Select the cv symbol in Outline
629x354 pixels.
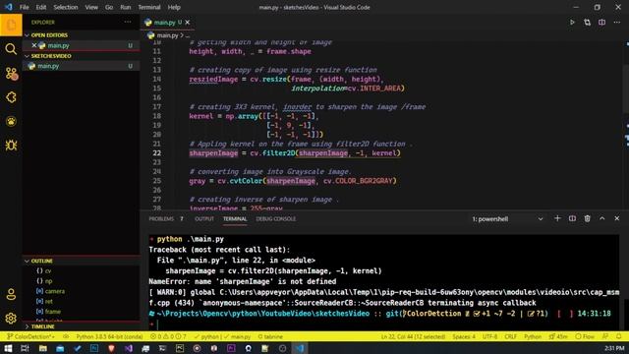tap(48, 271)
